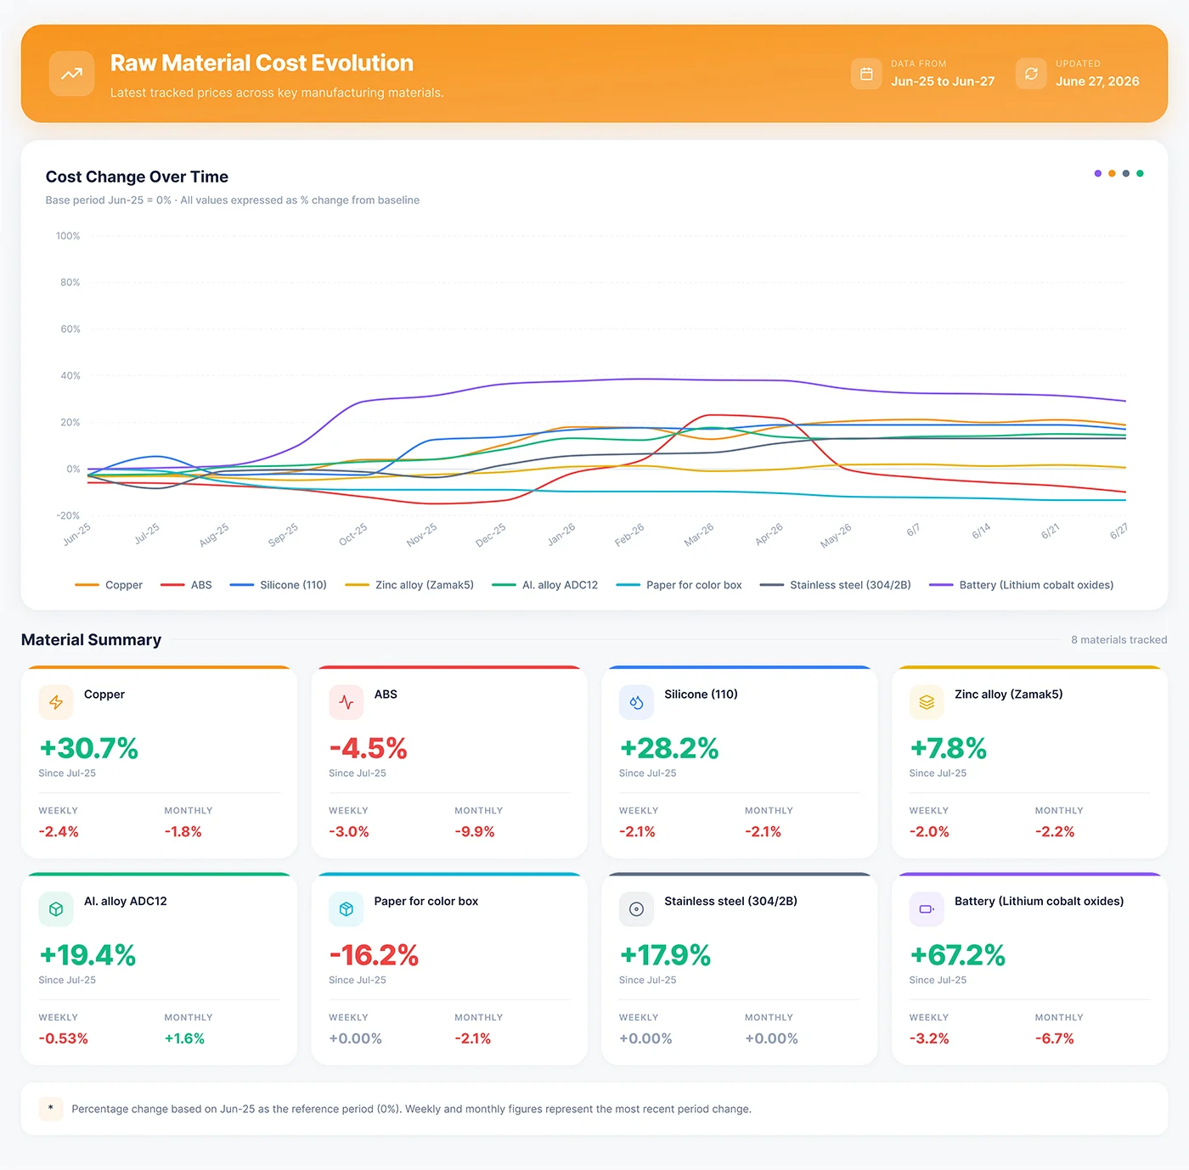Click ABS's weekly -3.0% figure
This screenshot has height=1170, width=1189.
(349, 832)
